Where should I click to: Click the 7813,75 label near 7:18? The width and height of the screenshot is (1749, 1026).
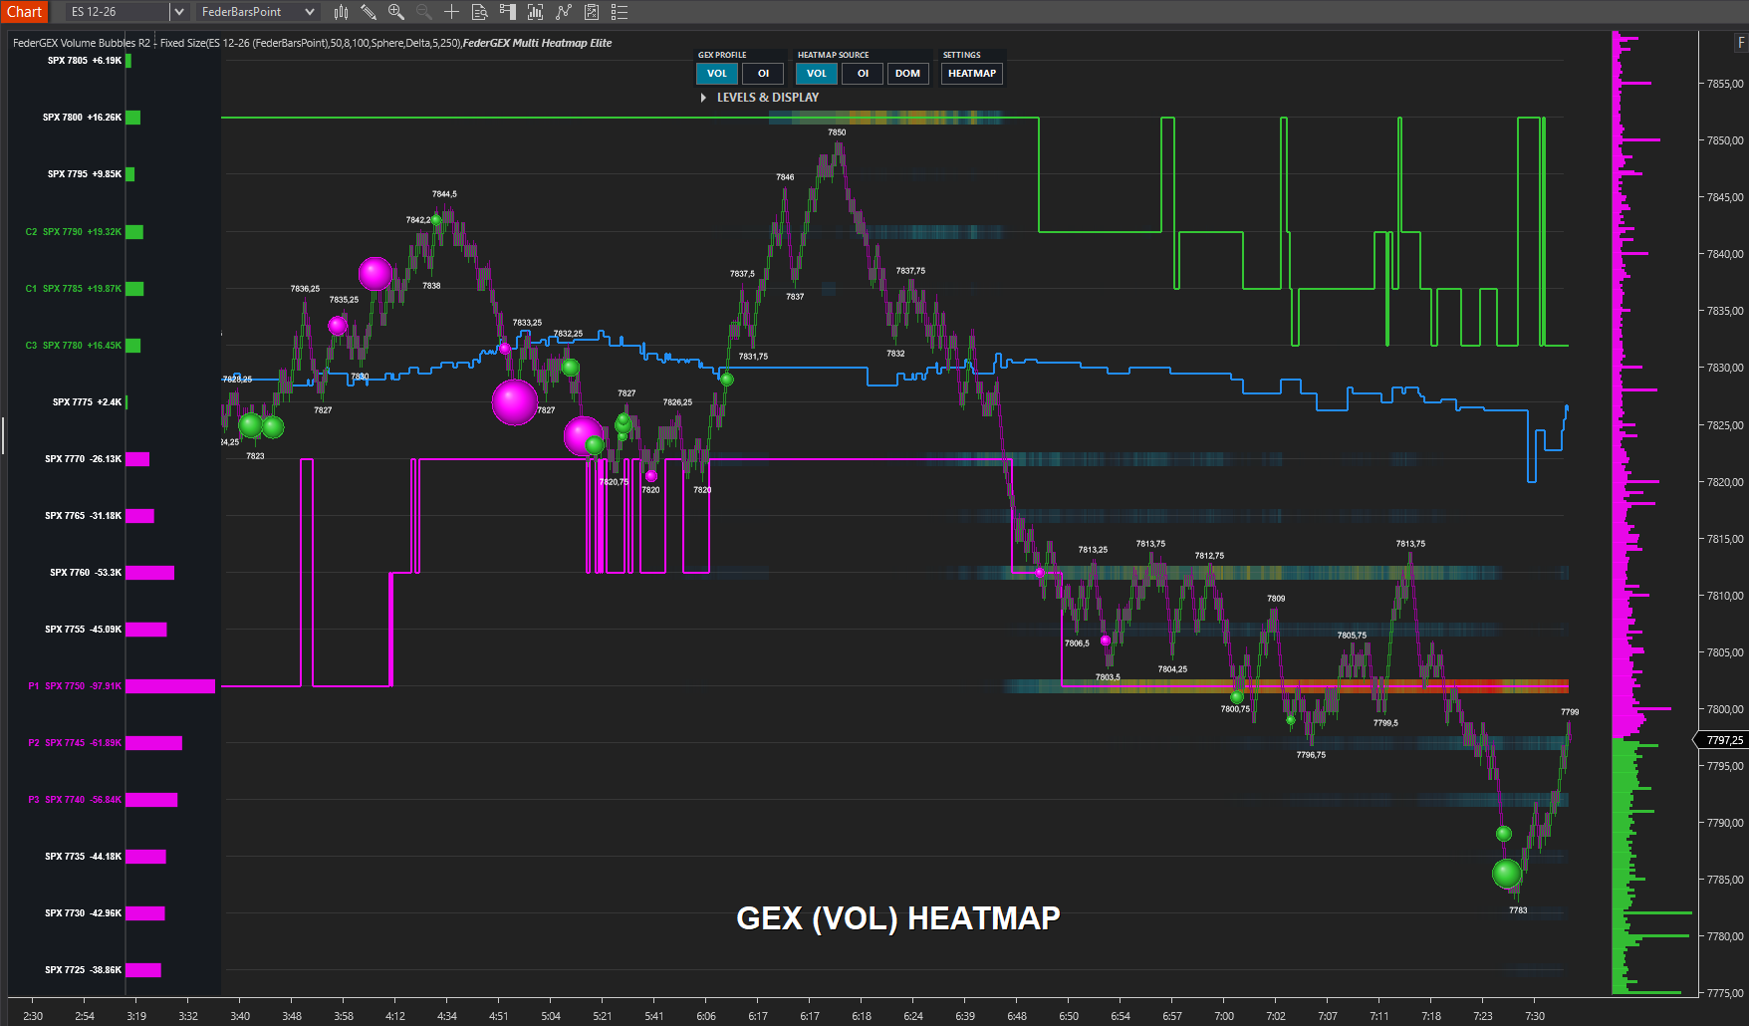pyautogui.click(x=1410, y=544)
